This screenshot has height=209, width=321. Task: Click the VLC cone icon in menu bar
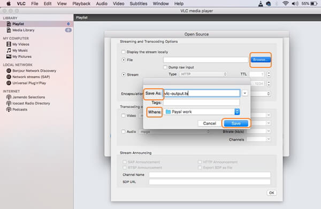[x=261, y=4]
